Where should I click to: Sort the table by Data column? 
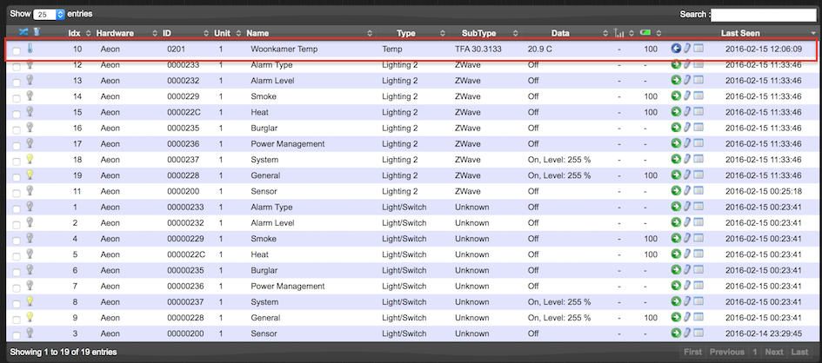pyautogui.click(x=566, y=33)
